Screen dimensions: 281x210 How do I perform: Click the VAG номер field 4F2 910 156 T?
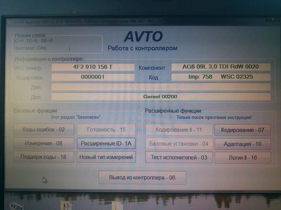(x=93, y=67)
